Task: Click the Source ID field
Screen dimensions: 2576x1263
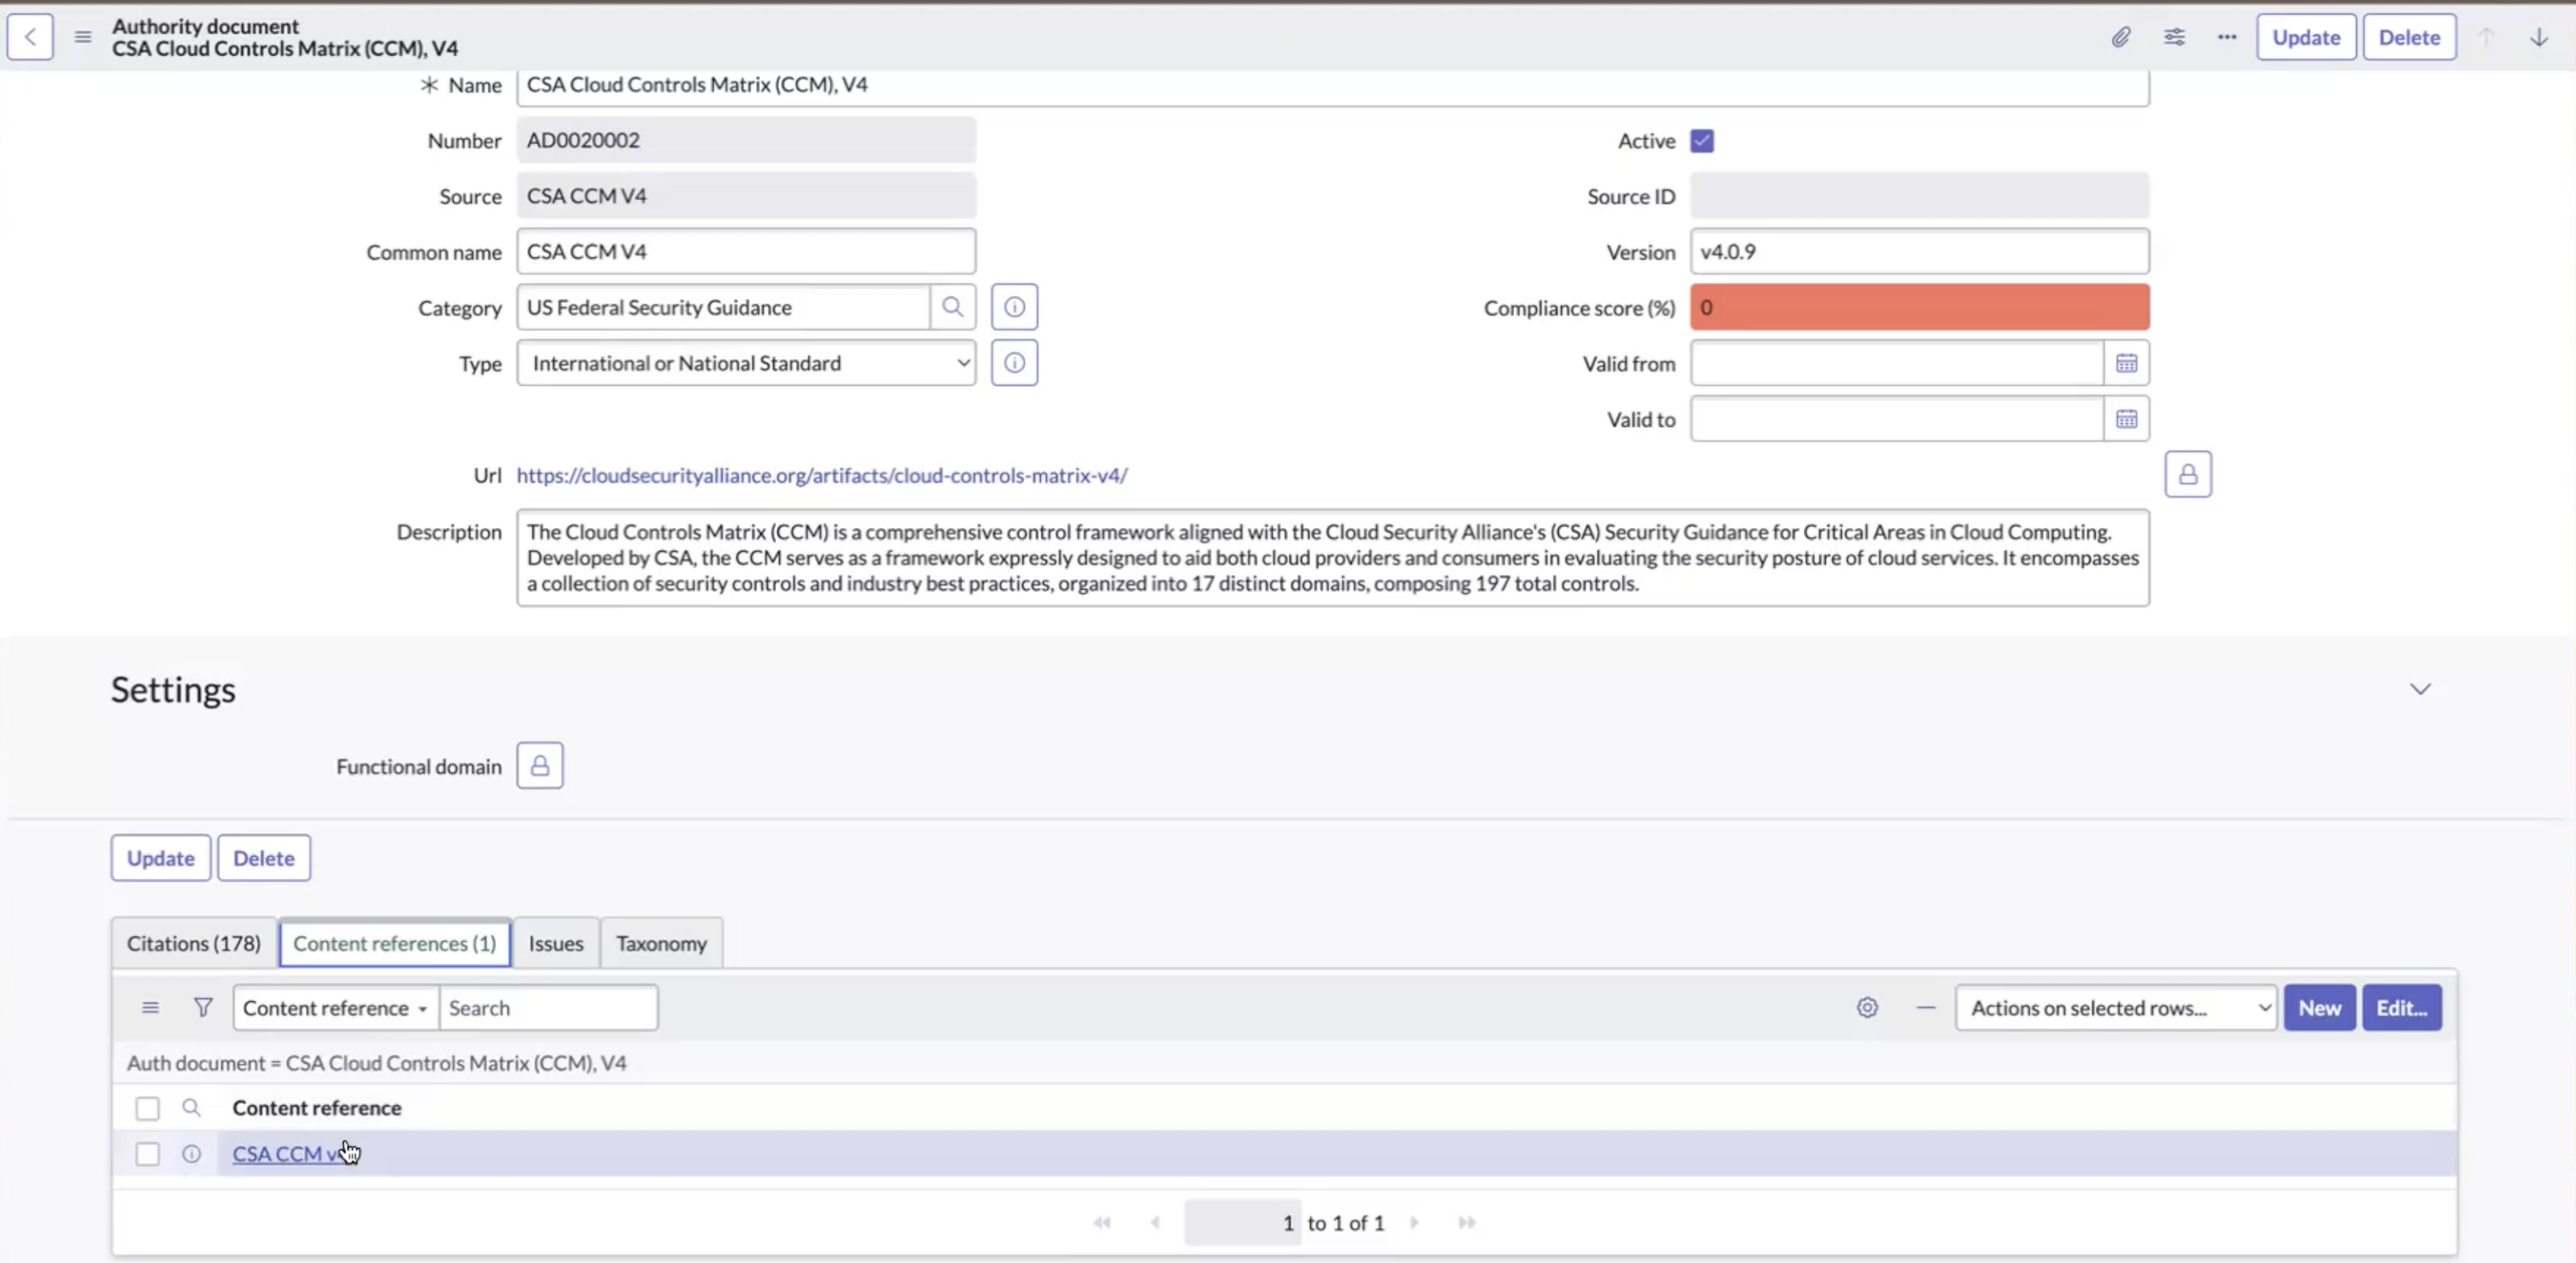Action: point(1920,196)
